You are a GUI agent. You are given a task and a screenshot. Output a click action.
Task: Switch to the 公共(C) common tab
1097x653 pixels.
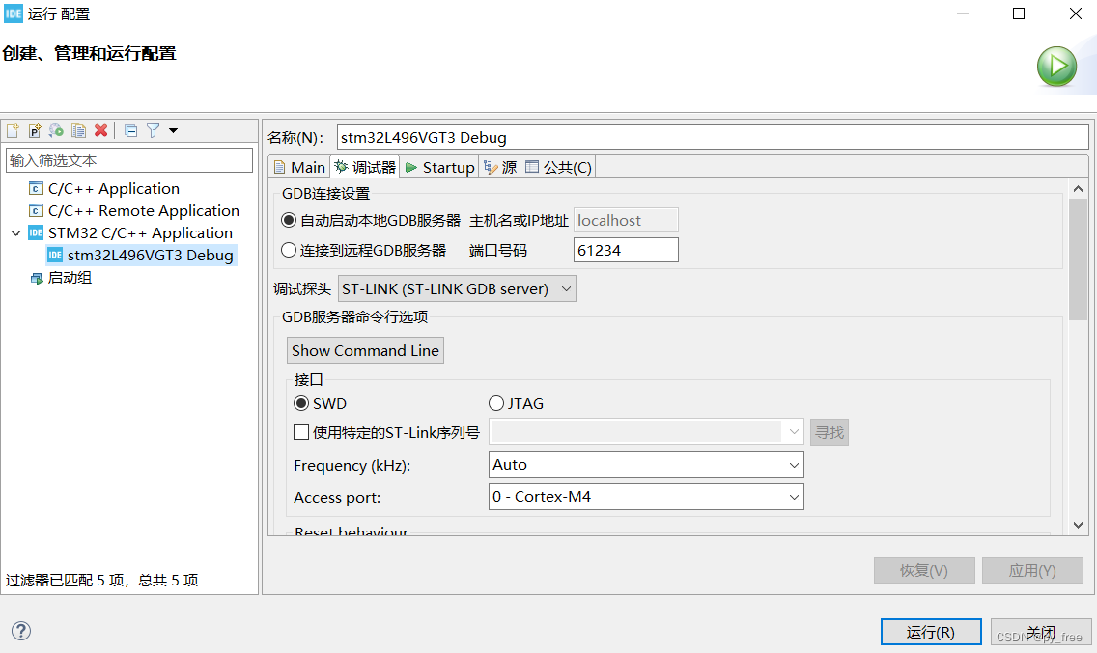(x=558, y=167)
